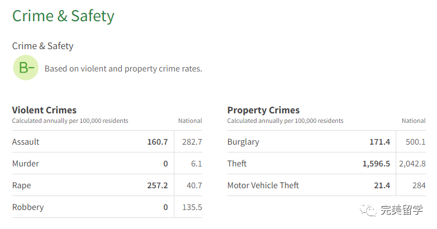The width and height of the screenshot is (437, 229).
Task: Click the B- safety grade badge
Action: point(26,68)
